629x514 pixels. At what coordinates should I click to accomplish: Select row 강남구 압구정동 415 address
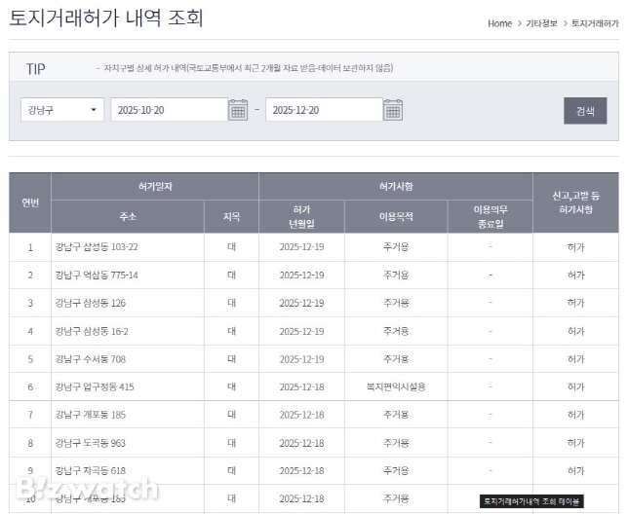point(95,386)
